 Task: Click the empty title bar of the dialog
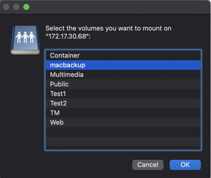coord(117,7)
